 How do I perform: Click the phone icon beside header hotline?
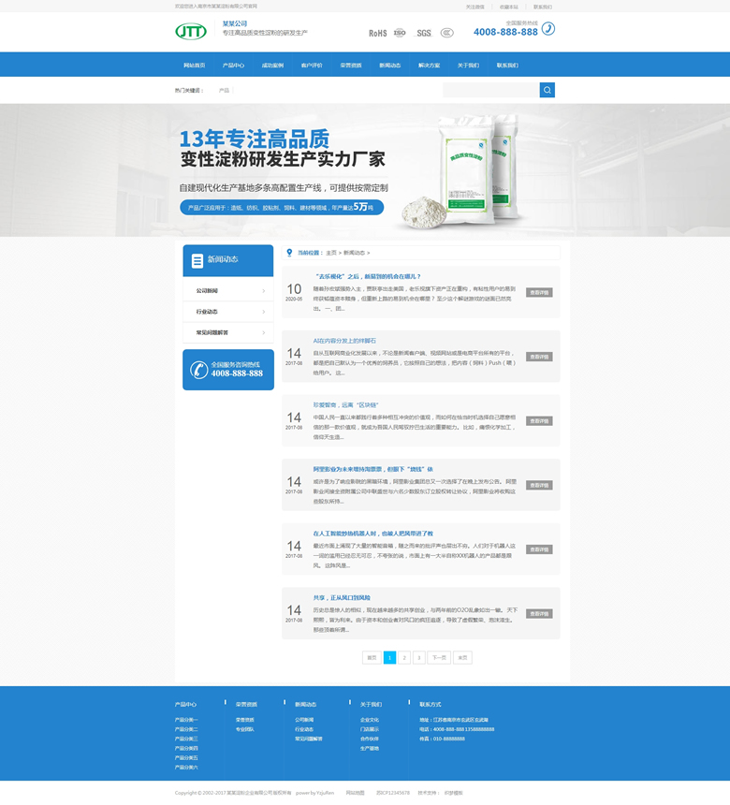click(548, 29)
